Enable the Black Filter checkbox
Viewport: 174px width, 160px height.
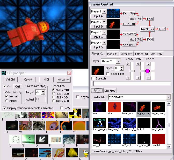click(108, 74)
